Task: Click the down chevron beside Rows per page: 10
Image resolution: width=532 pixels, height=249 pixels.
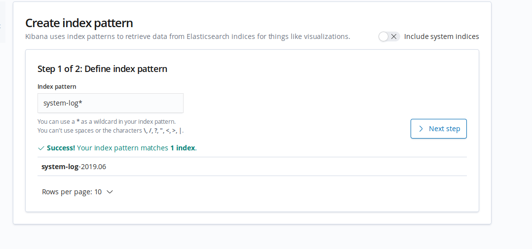Action: pos(110,192)
